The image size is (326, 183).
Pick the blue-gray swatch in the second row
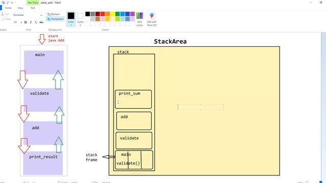point(127,19)
